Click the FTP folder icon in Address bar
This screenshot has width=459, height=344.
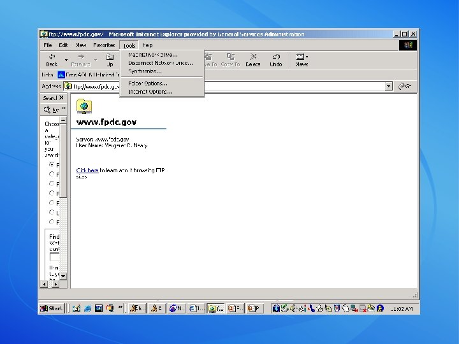click(68, 86)
